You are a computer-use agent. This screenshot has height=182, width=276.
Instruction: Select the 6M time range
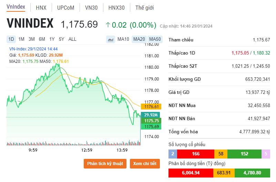42,39
